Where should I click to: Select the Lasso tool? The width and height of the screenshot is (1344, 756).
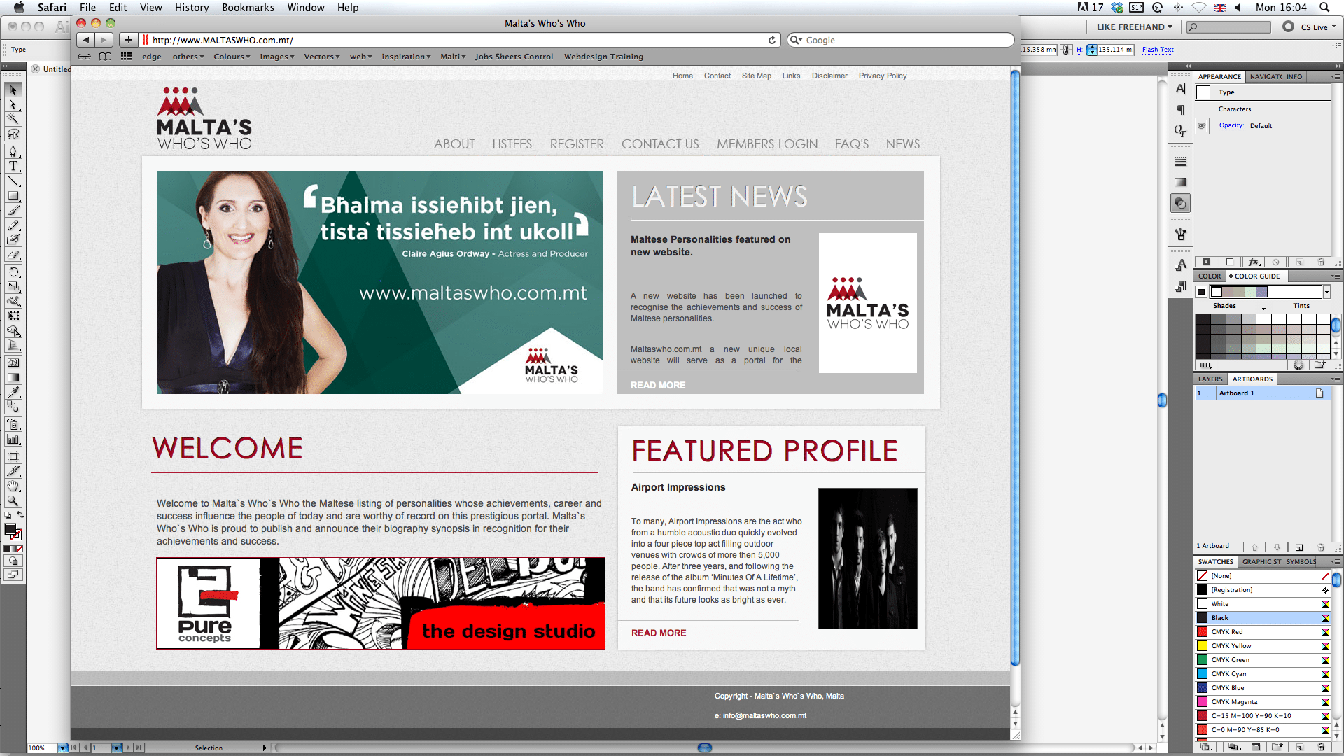tap(13, 134)
